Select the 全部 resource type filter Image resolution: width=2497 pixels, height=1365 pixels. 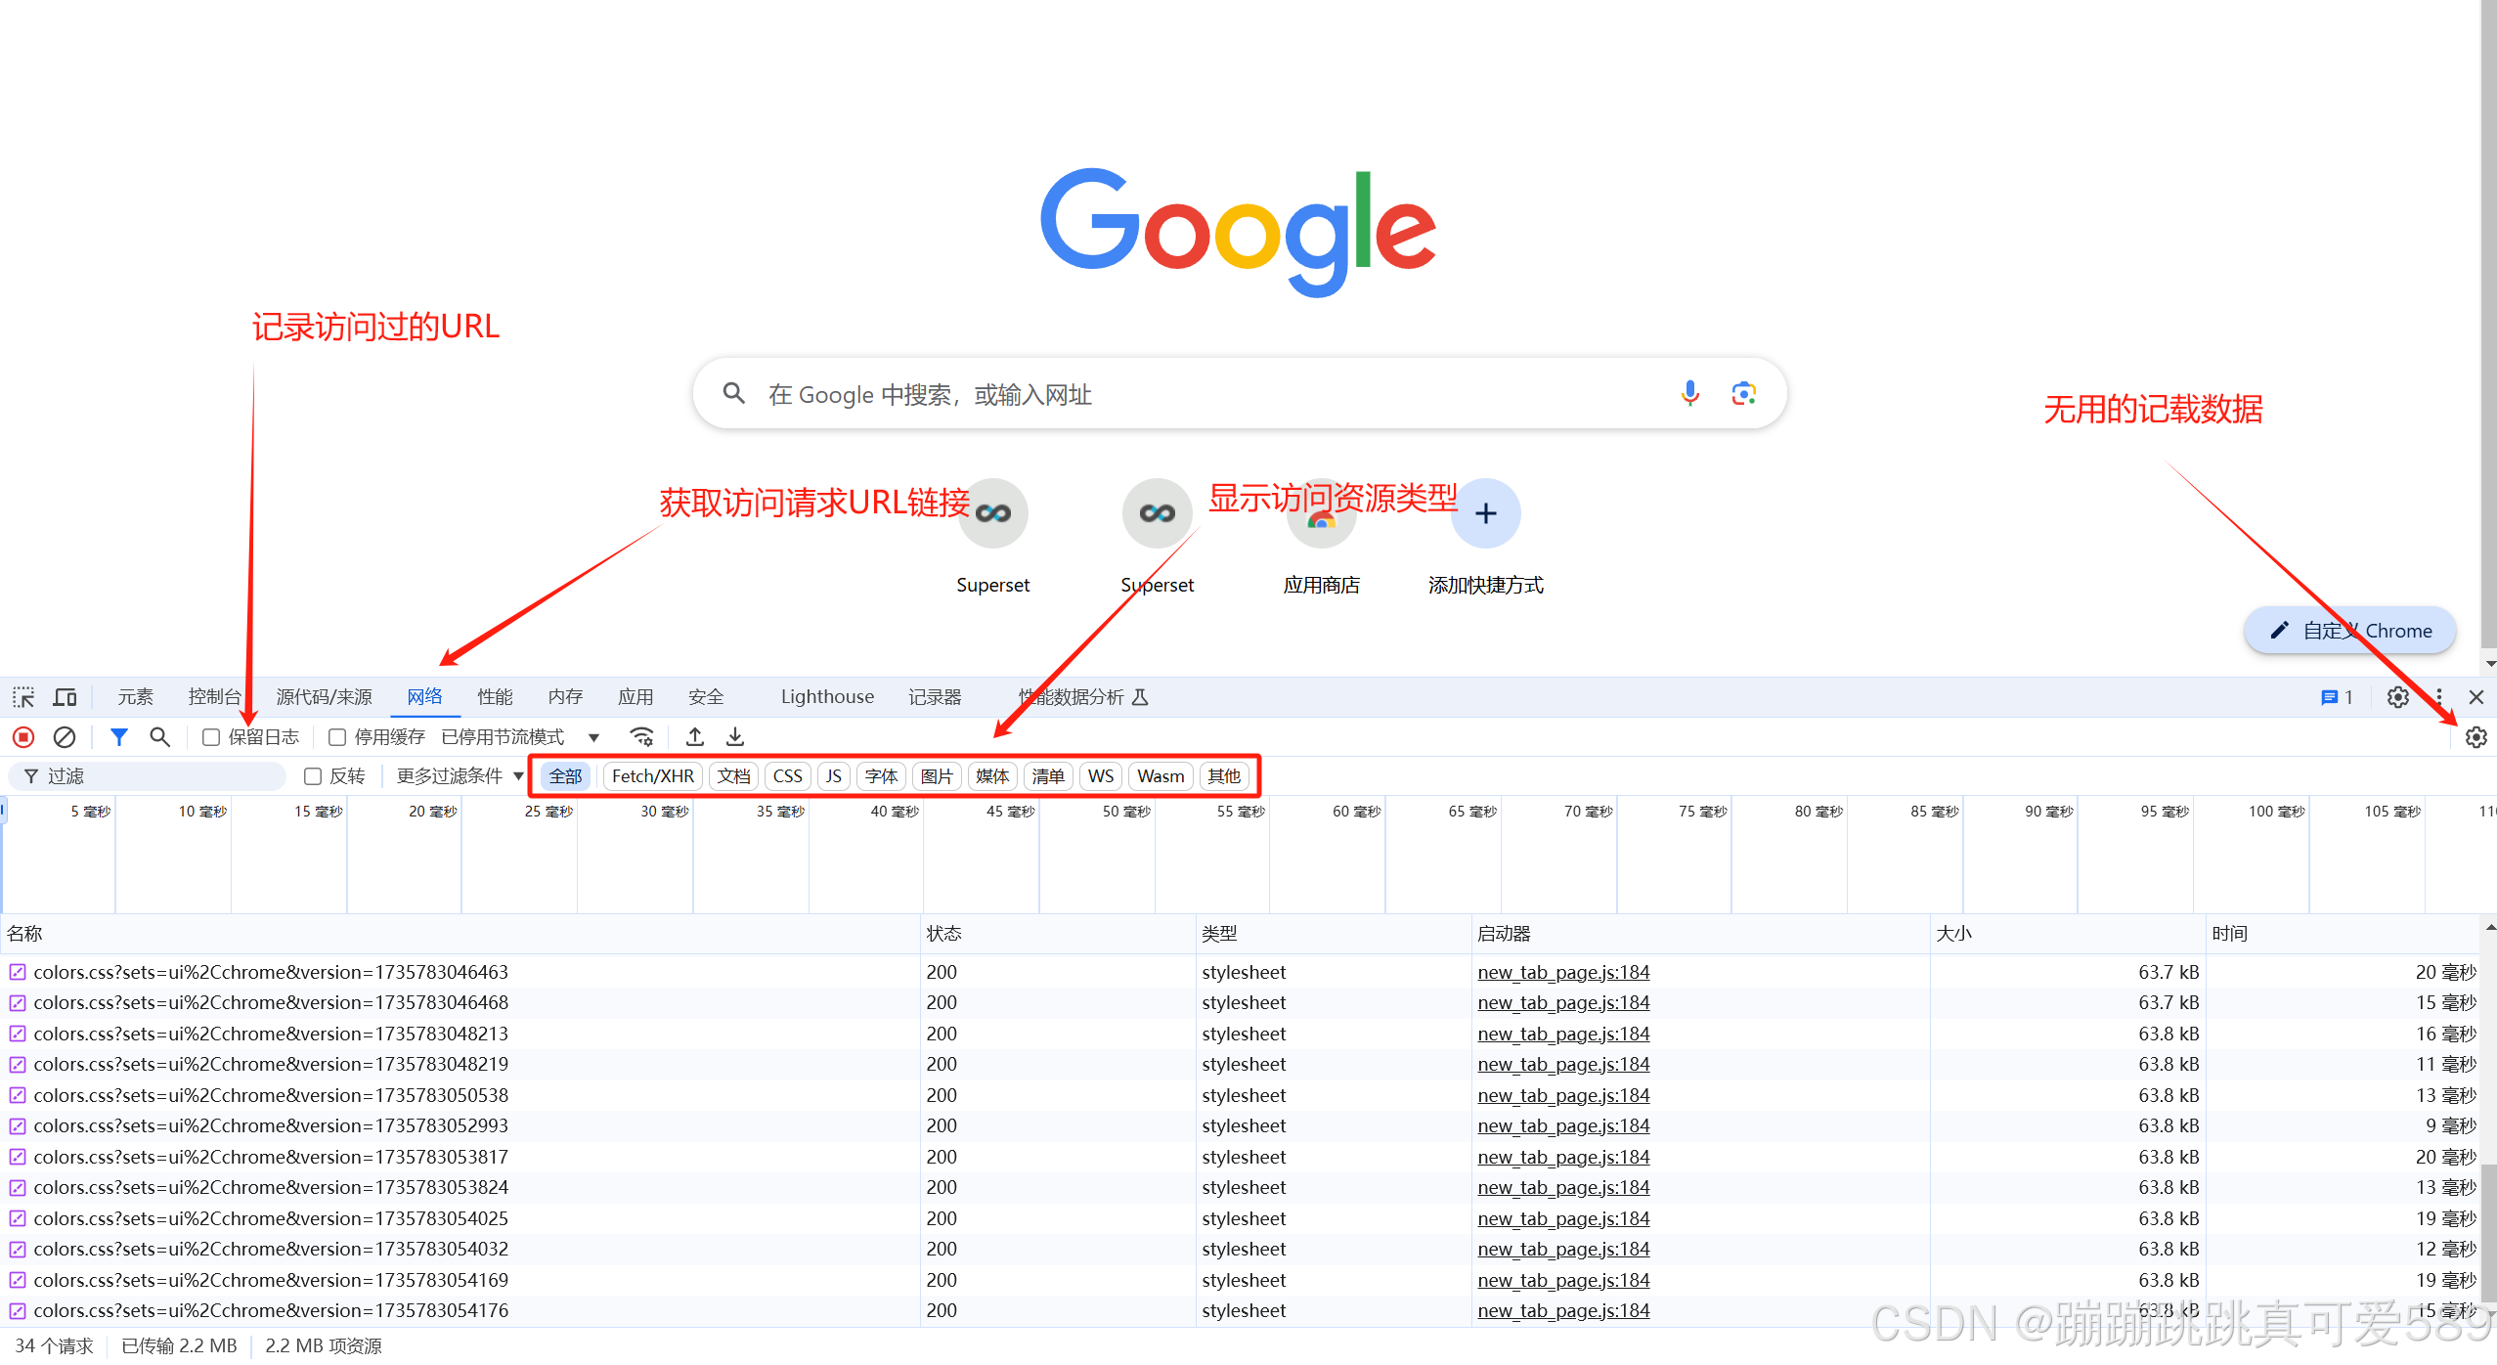click(565, 776)
